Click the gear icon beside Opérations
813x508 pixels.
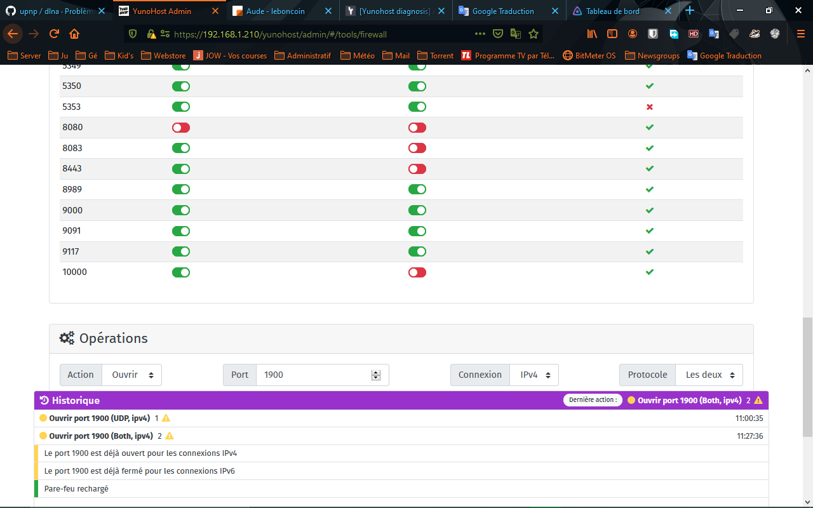[x=67, y=338]
